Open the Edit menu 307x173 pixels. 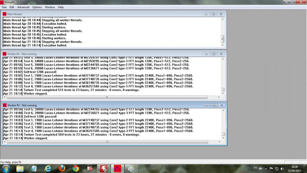[x=12, y=7]
